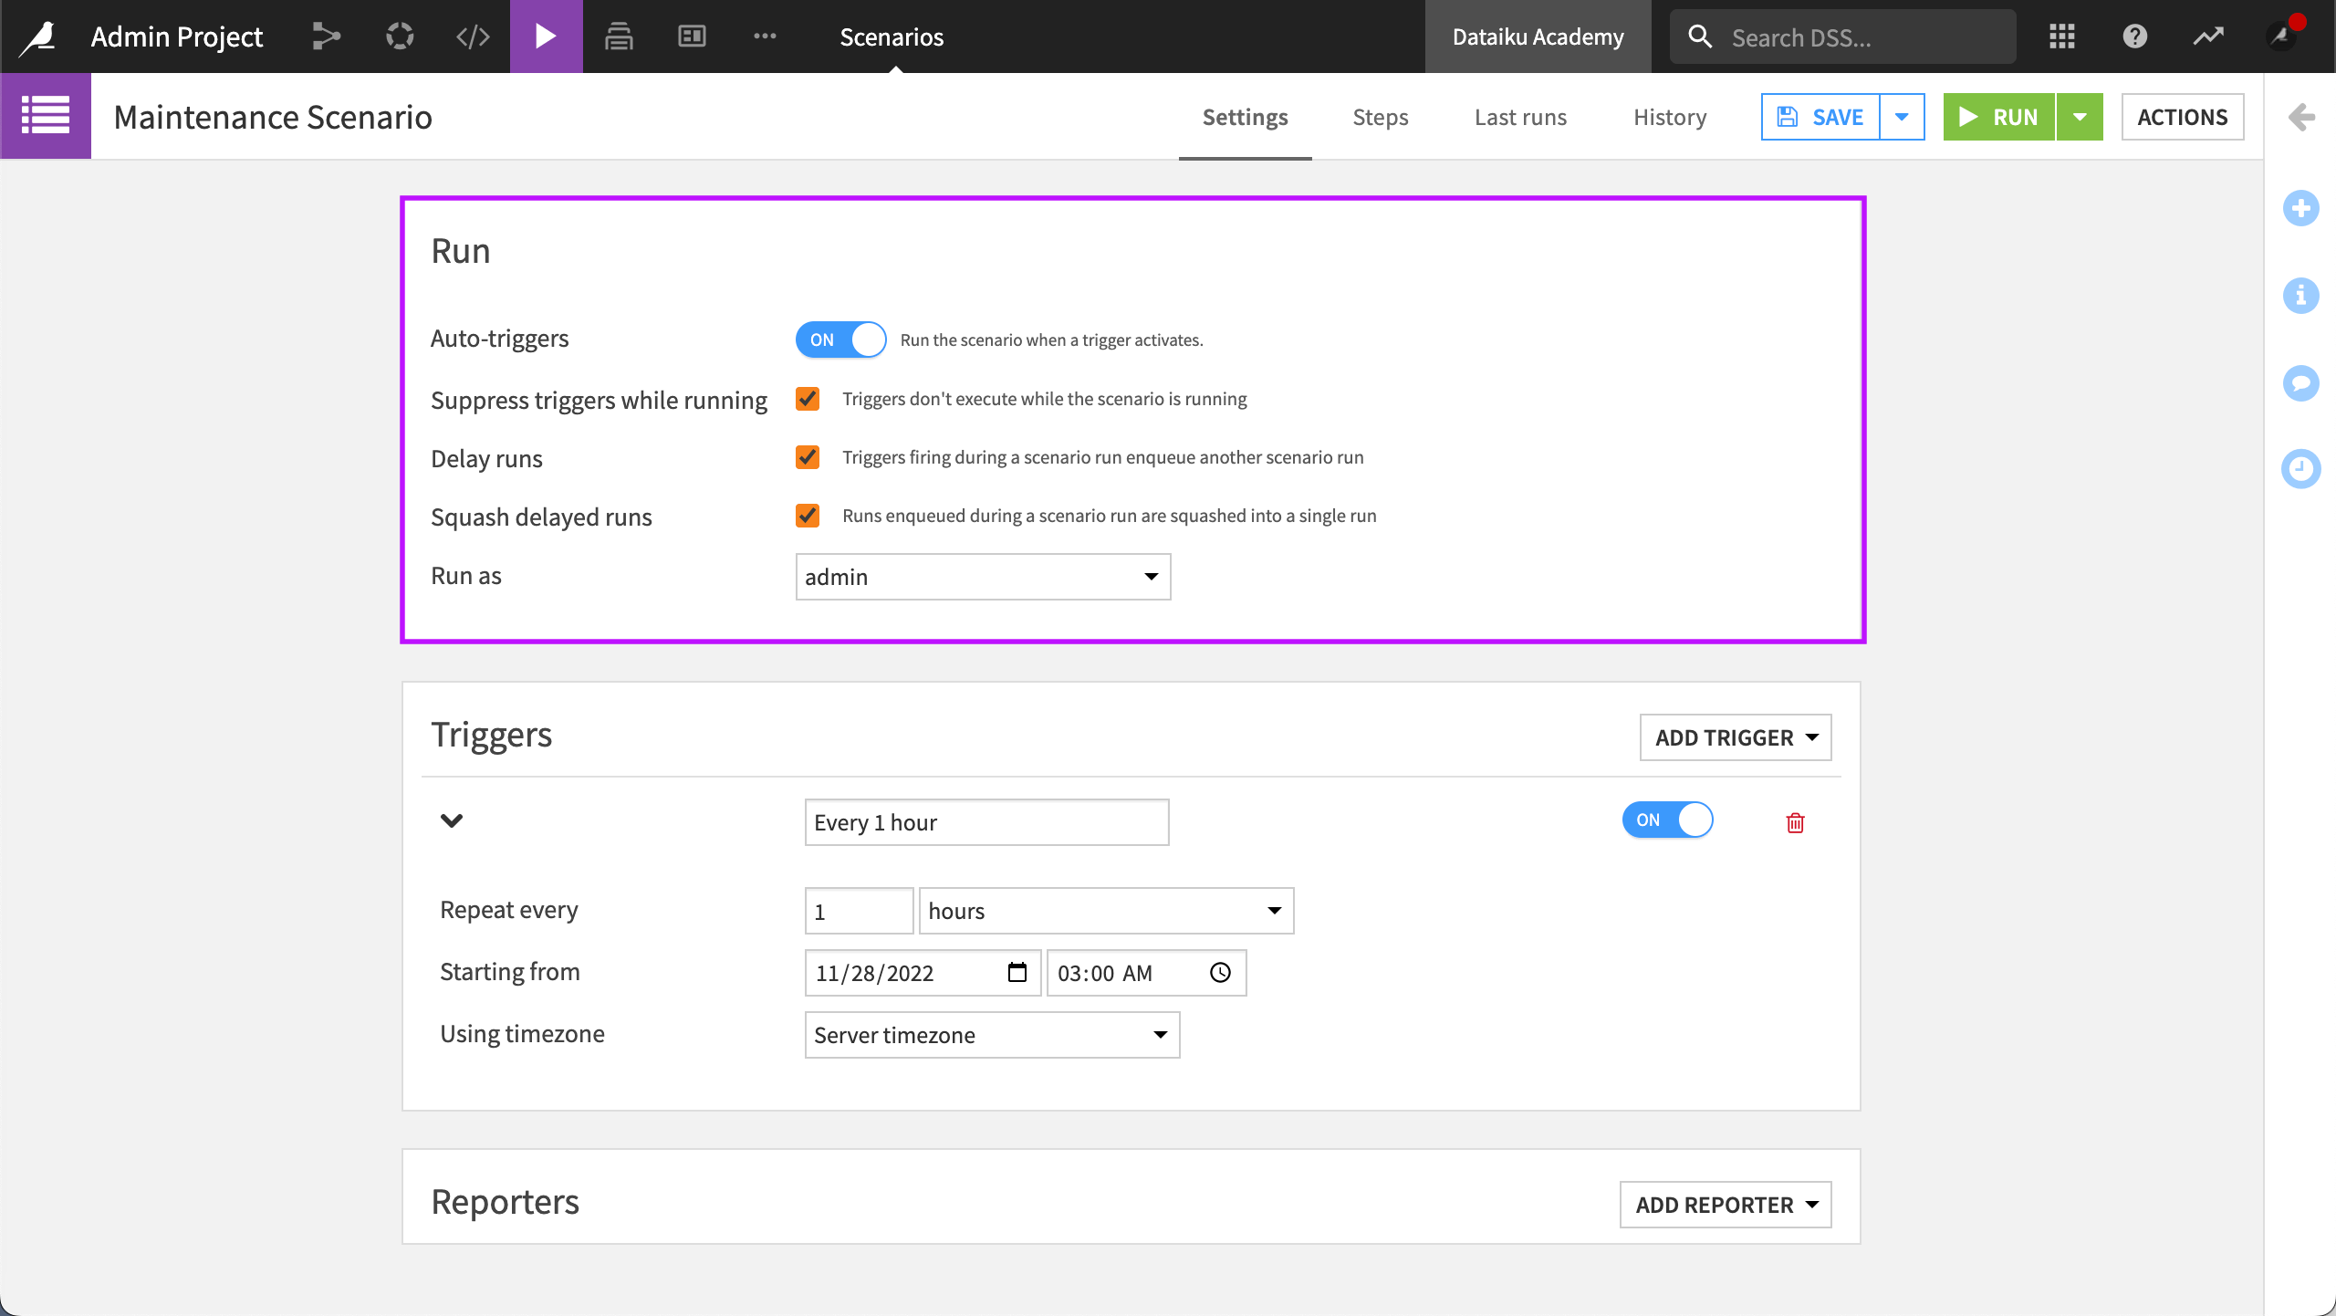Open the scenario list icon beside Maintenance Scenario

[45, 115]
